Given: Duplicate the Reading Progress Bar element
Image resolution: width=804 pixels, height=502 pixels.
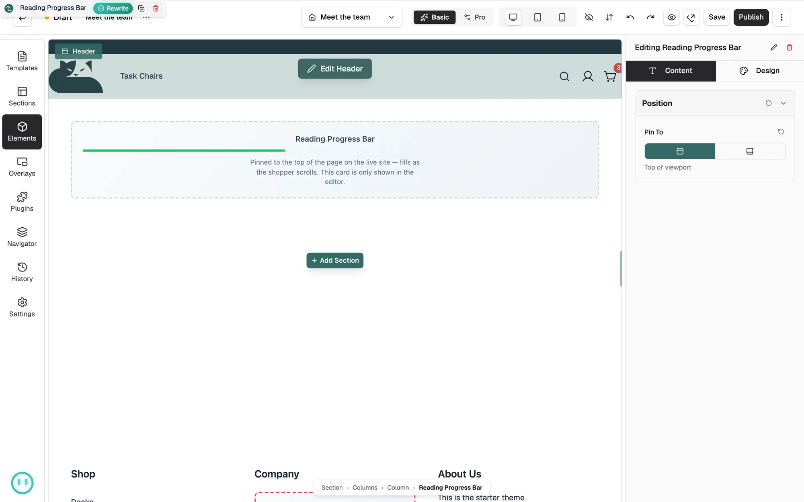Looking at the screenshot, I should (x=141, y=8).
